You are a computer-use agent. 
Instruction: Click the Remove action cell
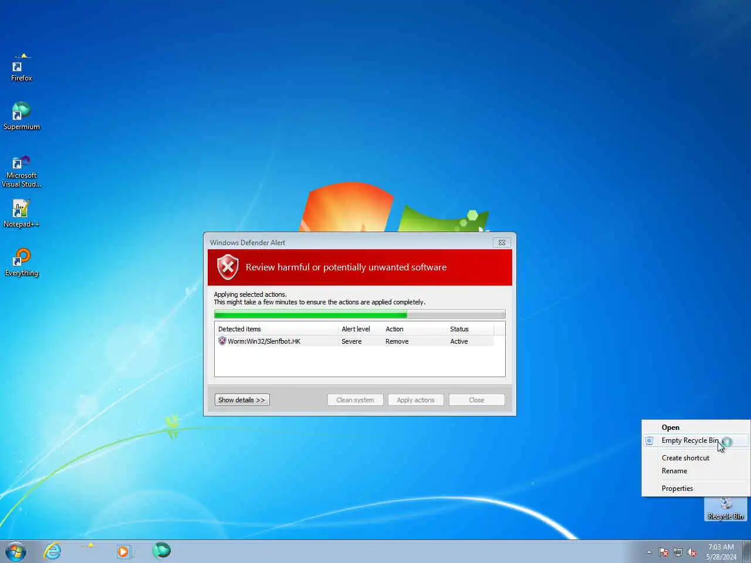tap(397, 341)
